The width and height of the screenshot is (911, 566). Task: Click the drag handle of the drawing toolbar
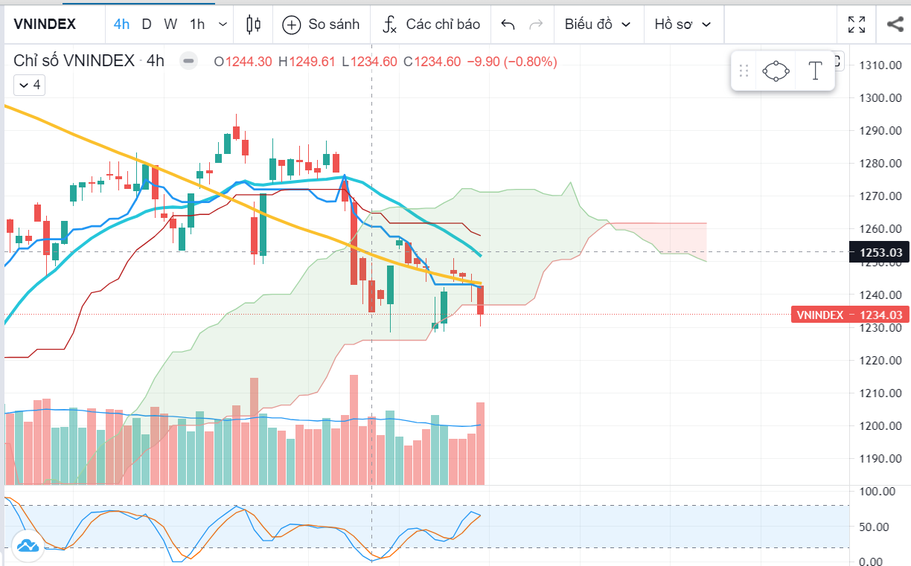pos(743,71)
